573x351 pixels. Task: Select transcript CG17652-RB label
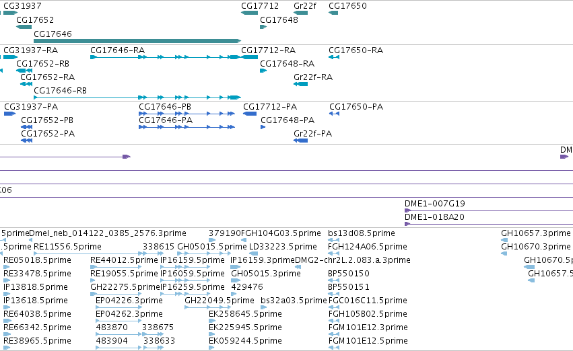pyautogui.click(x=42, y=63)
